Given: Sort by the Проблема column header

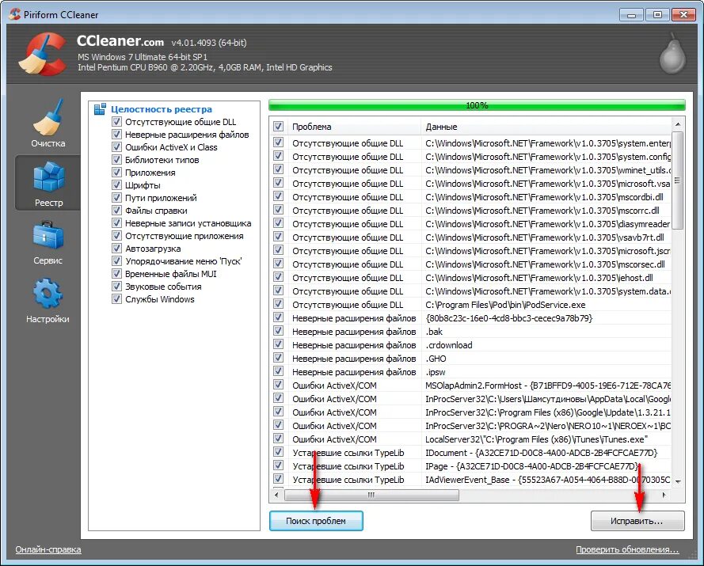Looking at the screenshot, I should click(354, 127).
